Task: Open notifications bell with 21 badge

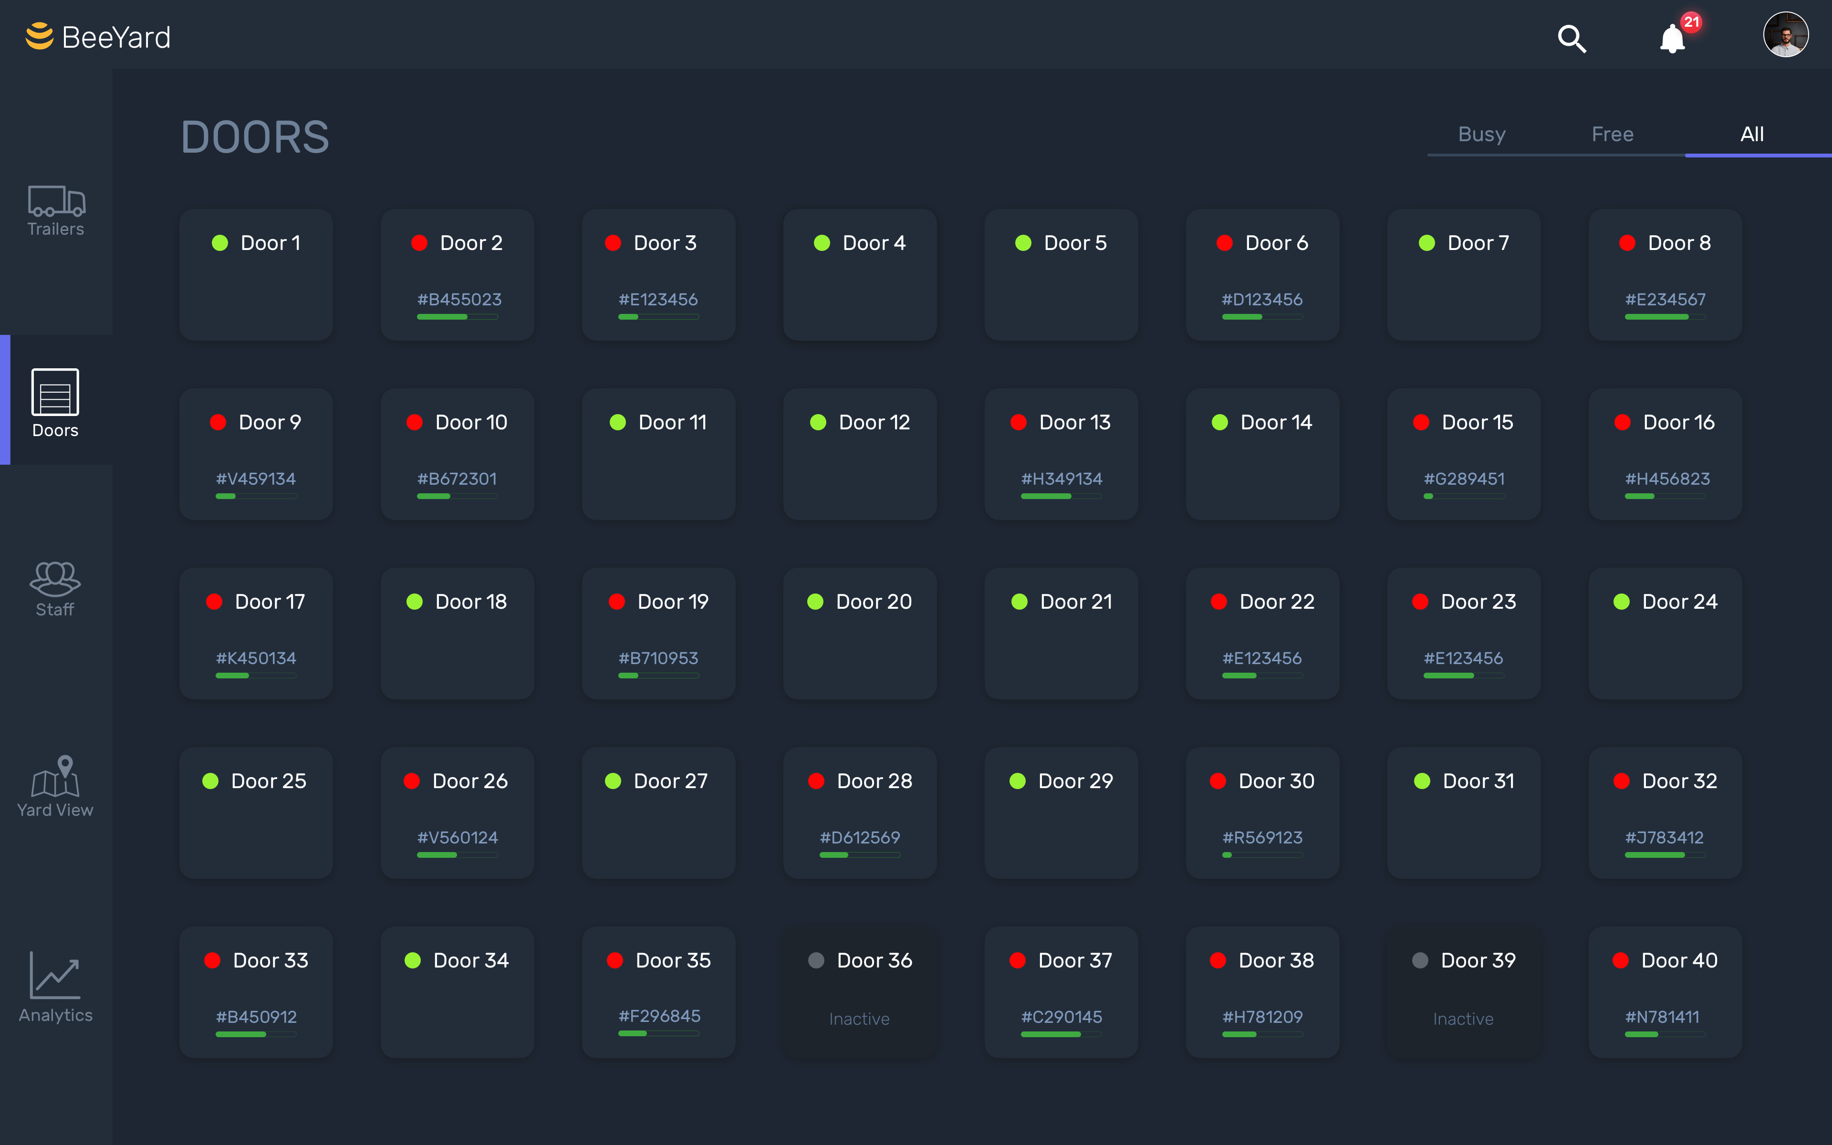Action: click(1672, 38)
